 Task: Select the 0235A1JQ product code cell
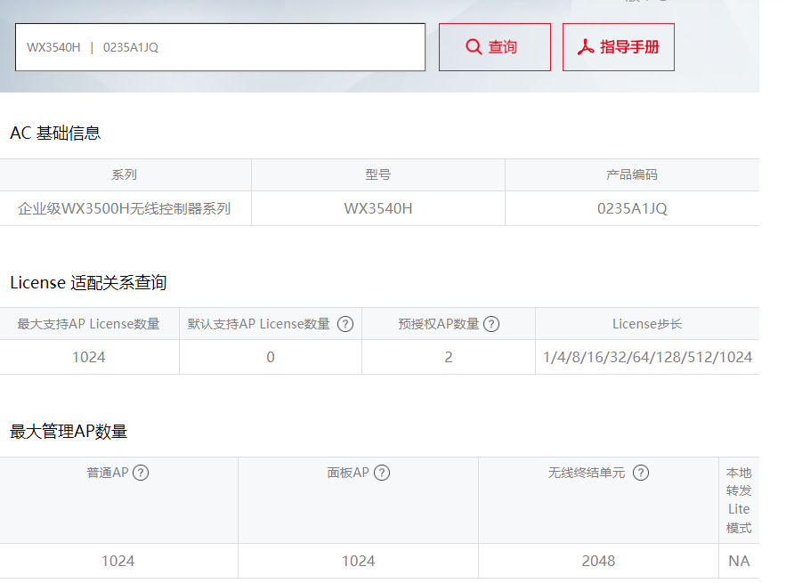(632, 208)
